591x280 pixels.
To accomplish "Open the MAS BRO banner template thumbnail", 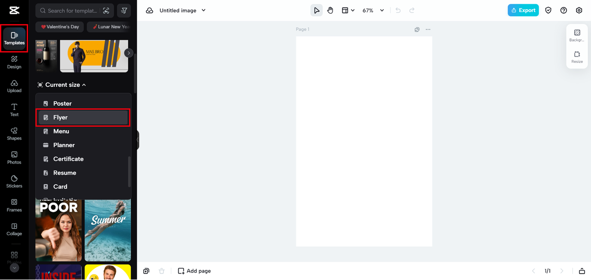I will 94,56.
